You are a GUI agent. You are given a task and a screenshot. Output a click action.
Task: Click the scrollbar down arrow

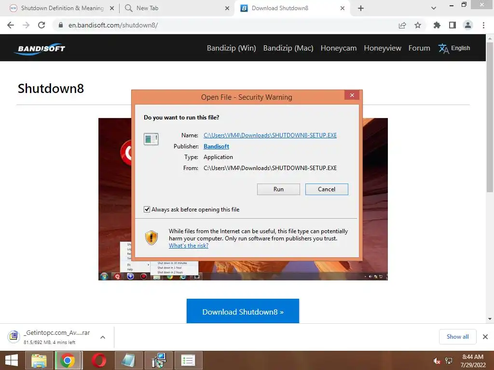click(x=490, y=319)
